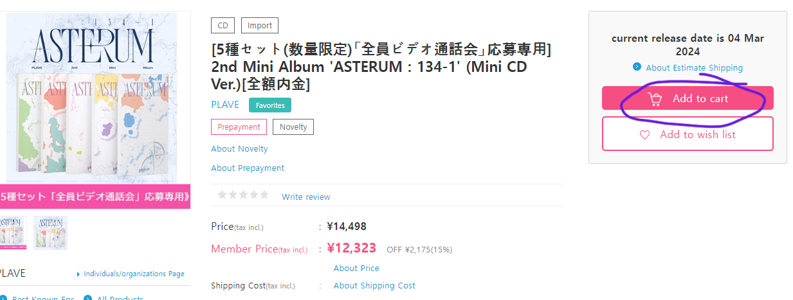Click the About Estimate Shipping arrow icon

pyautogui.click(x=637, y=67)
